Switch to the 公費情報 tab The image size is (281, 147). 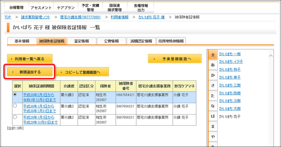[x=111, y=41]
